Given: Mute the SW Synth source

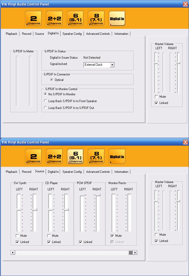Looking at the screenshot, I should [17, 236].
